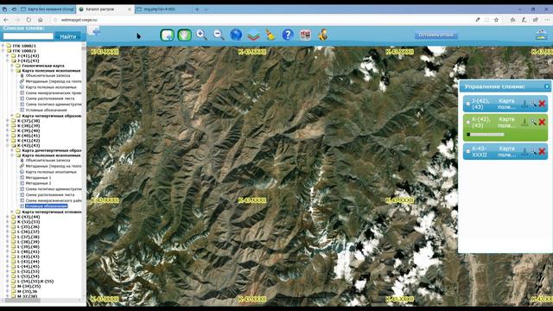
Task: Remove the K-43-XXXII layer with red X
Action: 542,151
